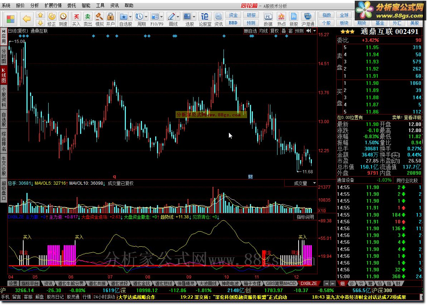Viewport: 427px width, 305px height.
Task: Click the down arrow toolbar icon
Action: tap(40, 23)
